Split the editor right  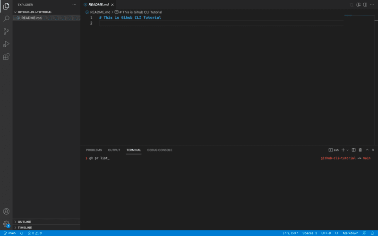tap(365, 5)
